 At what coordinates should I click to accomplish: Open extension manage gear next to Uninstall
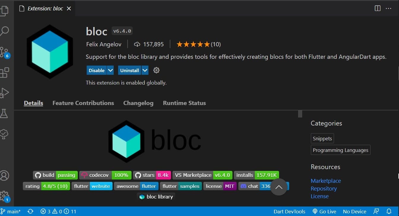pos(156,70)
